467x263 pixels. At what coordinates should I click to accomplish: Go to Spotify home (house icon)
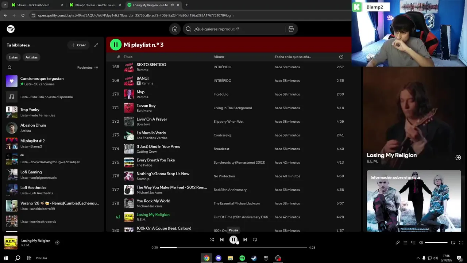pos(175,29)
